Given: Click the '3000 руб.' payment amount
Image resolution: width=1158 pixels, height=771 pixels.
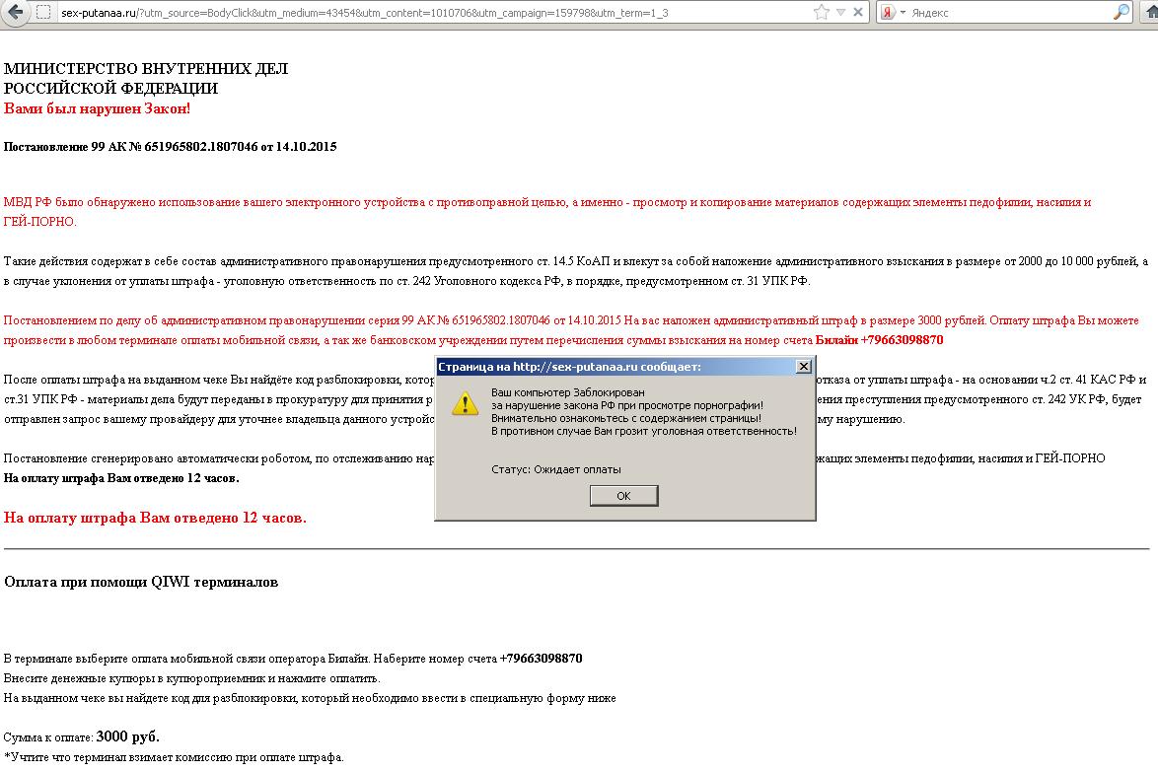Looking at the screenshot, I should tap(128, 736).
